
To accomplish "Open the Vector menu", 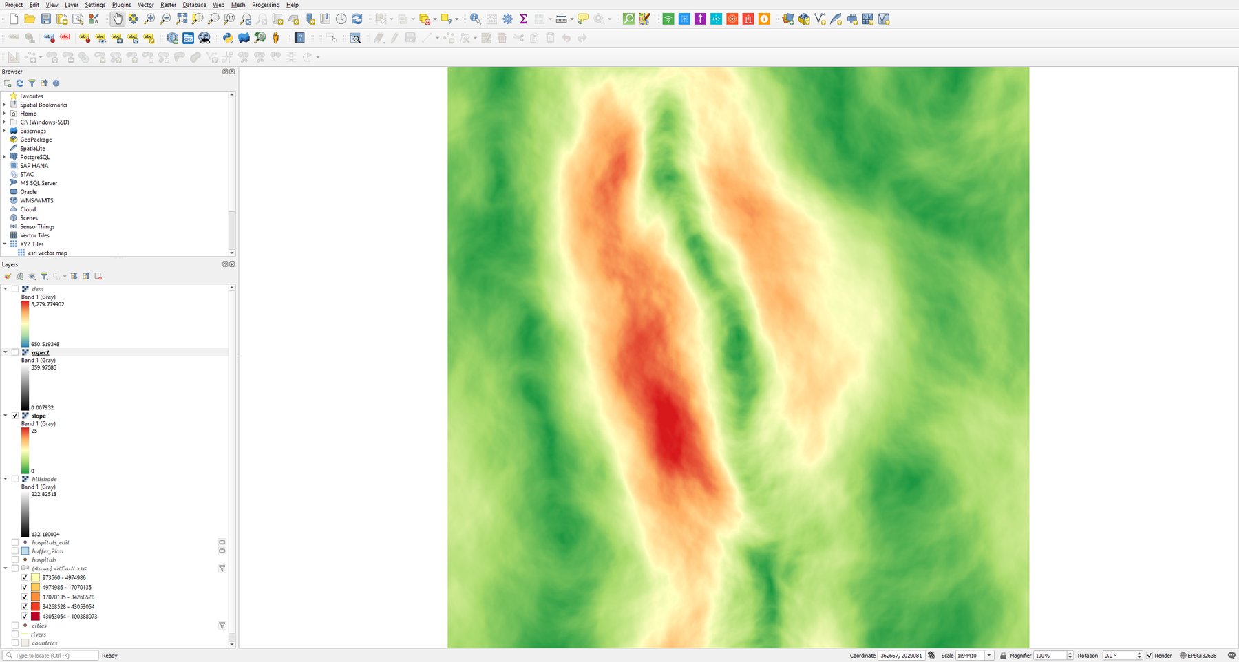I will click(146, 5).
